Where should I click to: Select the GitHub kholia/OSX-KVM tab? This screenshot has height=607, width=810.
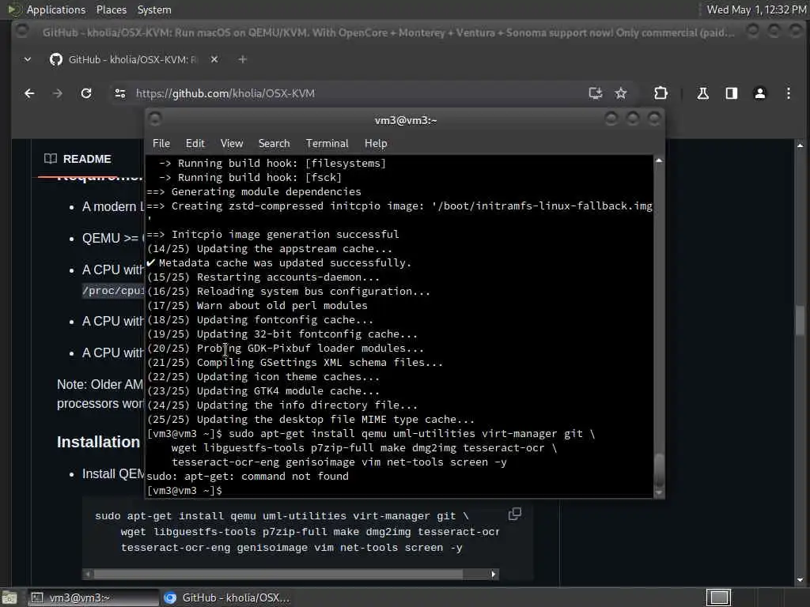[133, 59]
